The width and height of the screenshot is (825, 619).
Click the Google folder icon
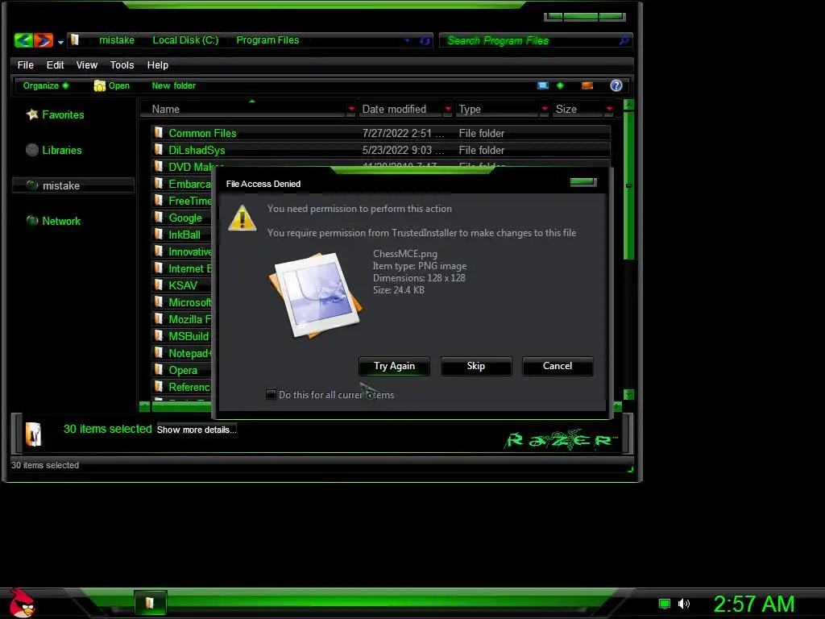pos(159,218)
